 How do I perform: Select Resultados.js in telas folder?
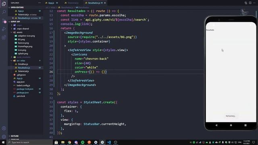pyautogui.click(x=24, y=68)
